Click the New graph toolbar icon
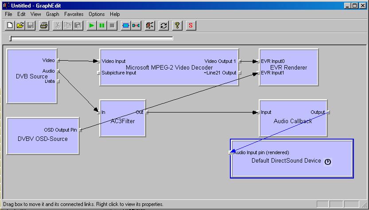Viewport: 369px width, 210px height. tap(10, 25)
